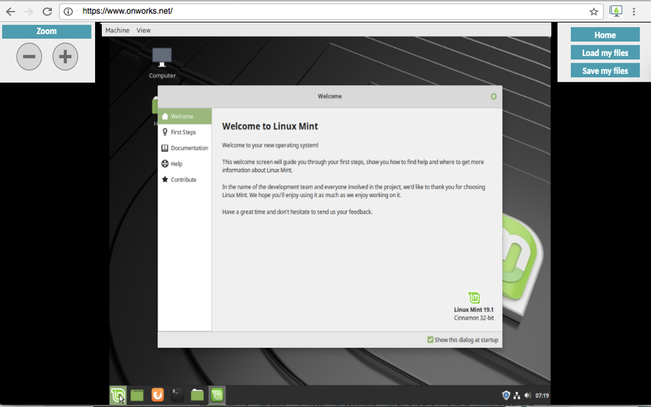Click the Linux Mint logo in the dialog

click(474, 298)
